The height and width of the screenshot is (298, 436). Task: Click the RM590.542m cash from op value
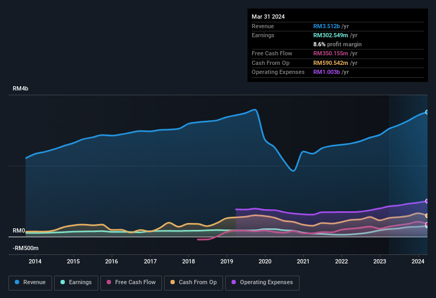click(331, 63)
